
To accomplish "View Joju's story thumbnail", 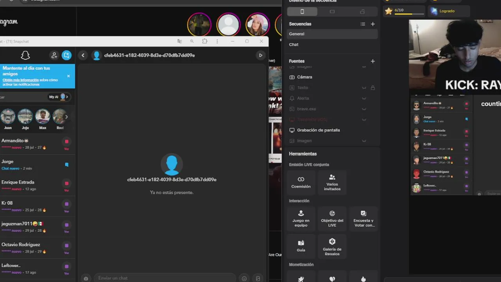I will [25, 117].
